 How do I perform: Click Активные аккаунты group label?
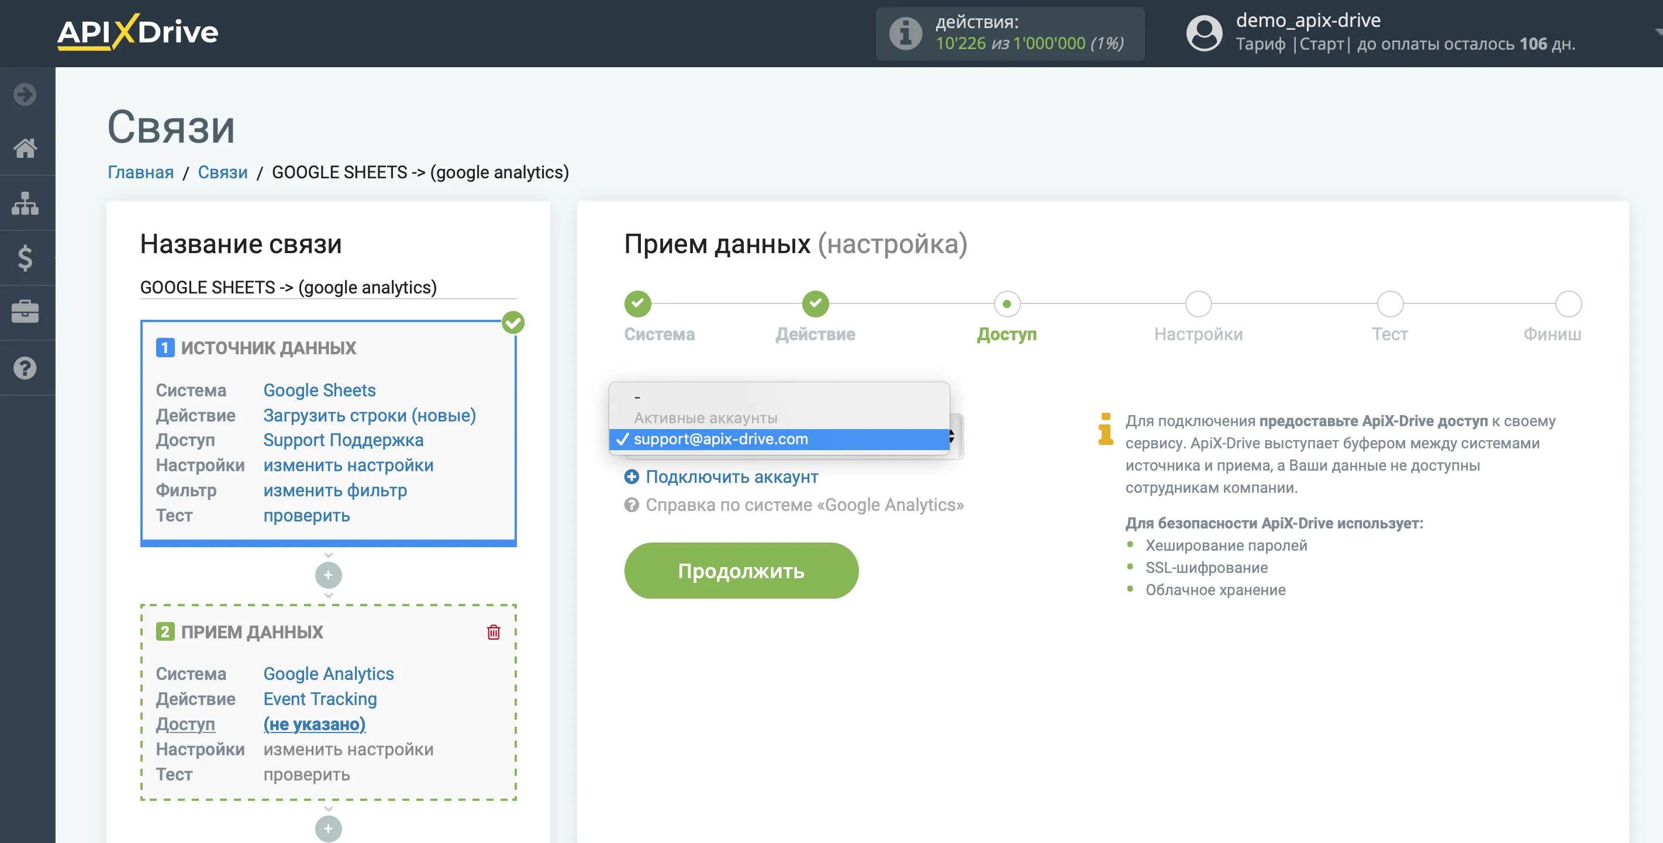pos(706,418)
